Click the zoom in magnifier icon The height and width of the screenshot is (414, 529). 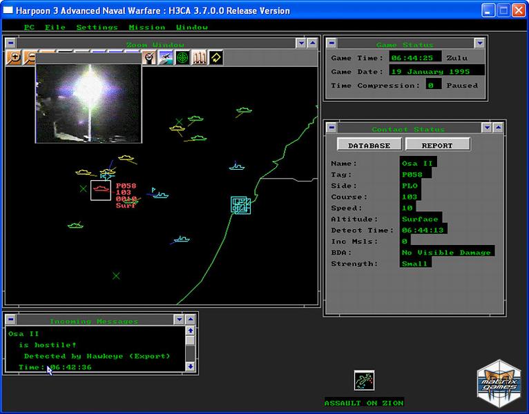pos(14,59)
